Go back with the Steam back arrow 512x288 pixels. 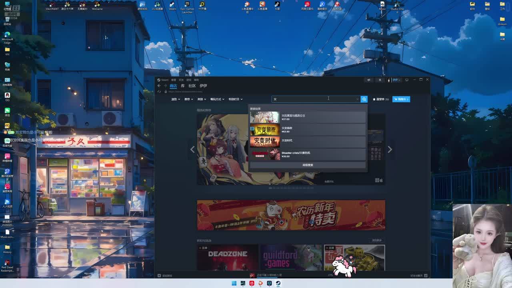(159, 86)
